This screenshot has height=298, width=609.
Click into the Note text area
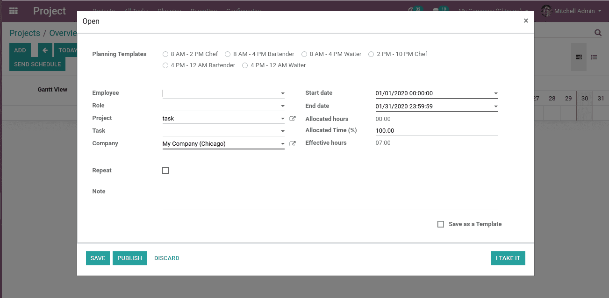(330, 199)
